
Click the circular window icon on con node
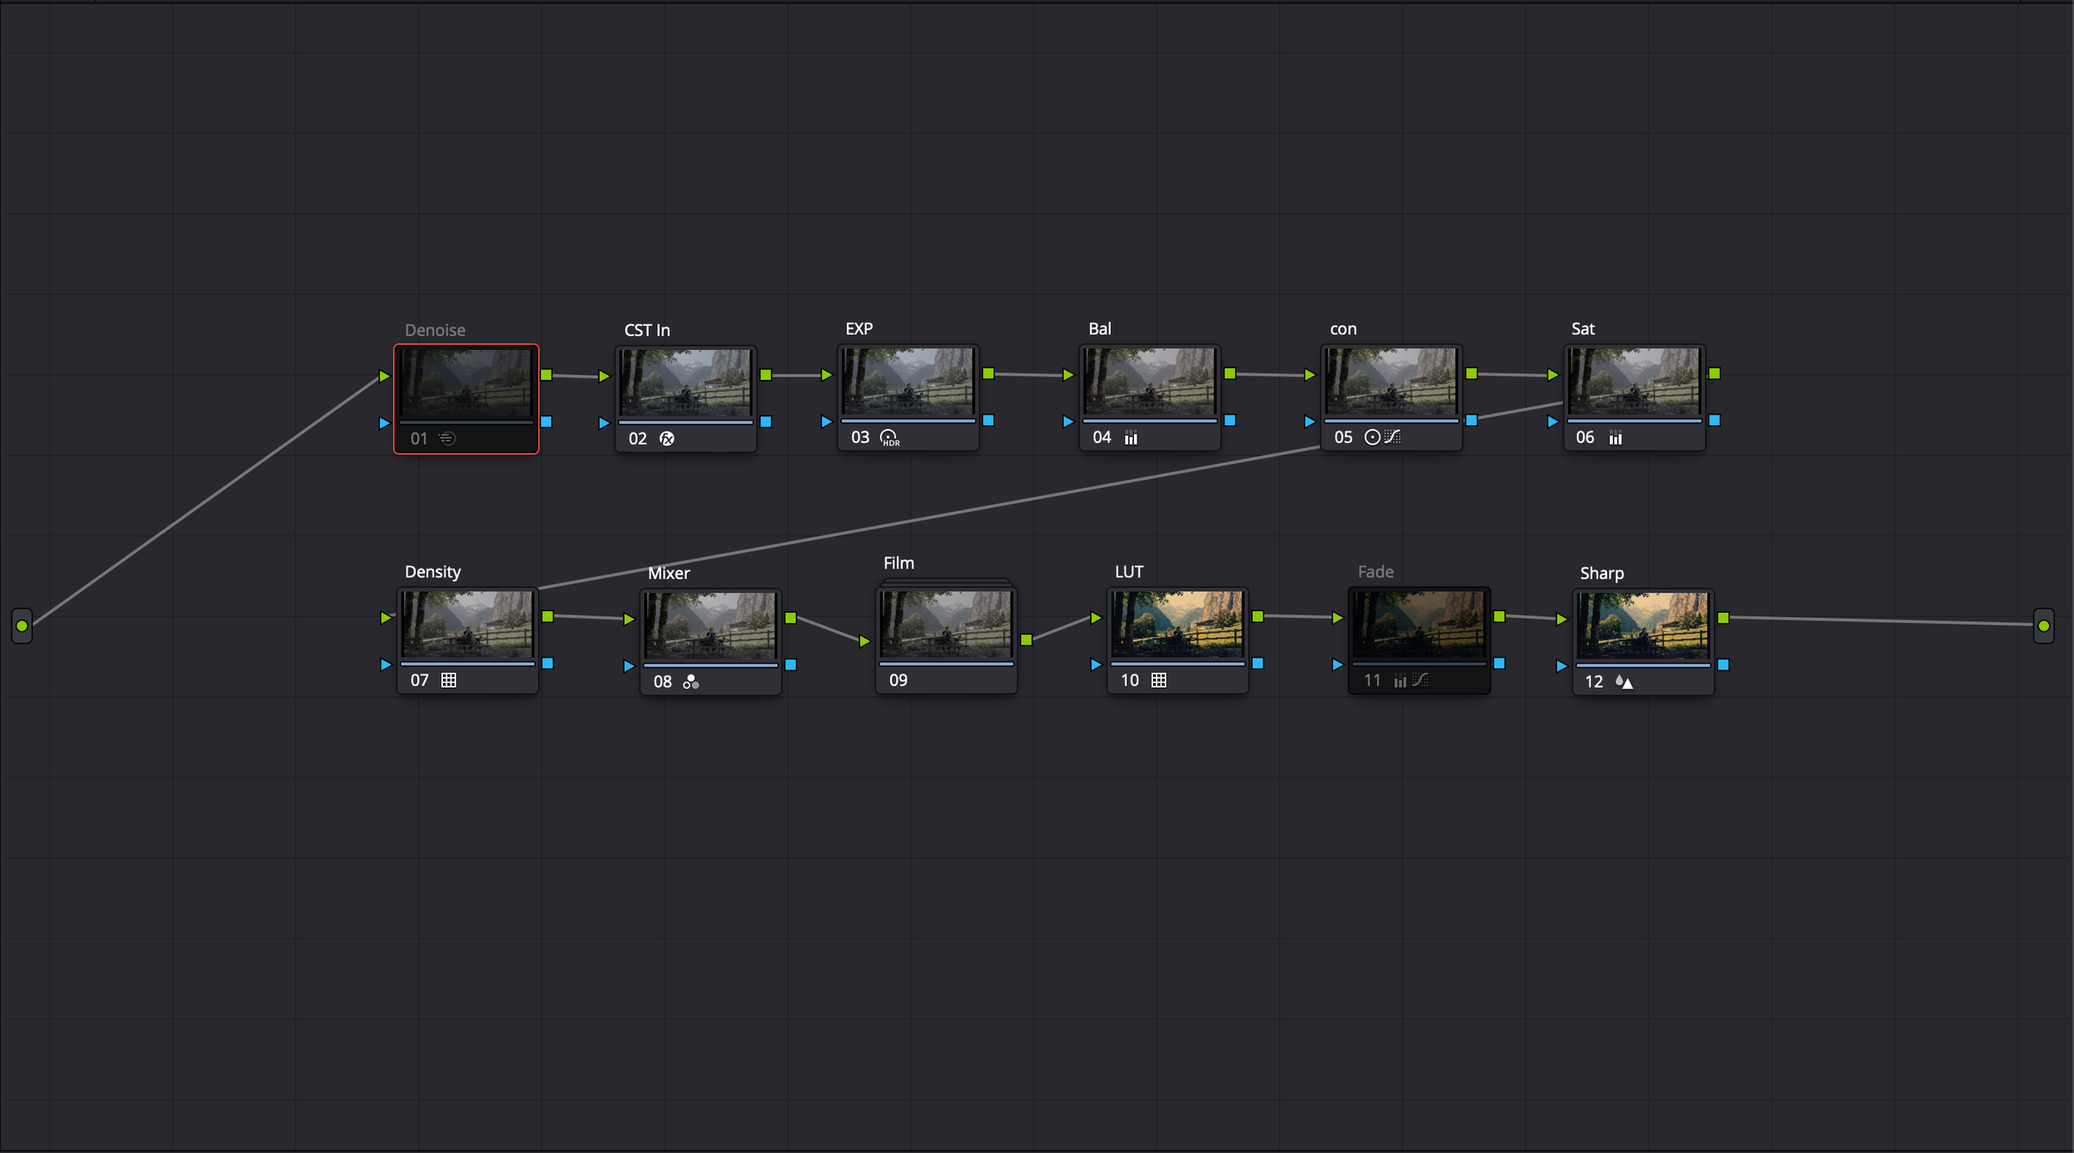point(1372,437)
